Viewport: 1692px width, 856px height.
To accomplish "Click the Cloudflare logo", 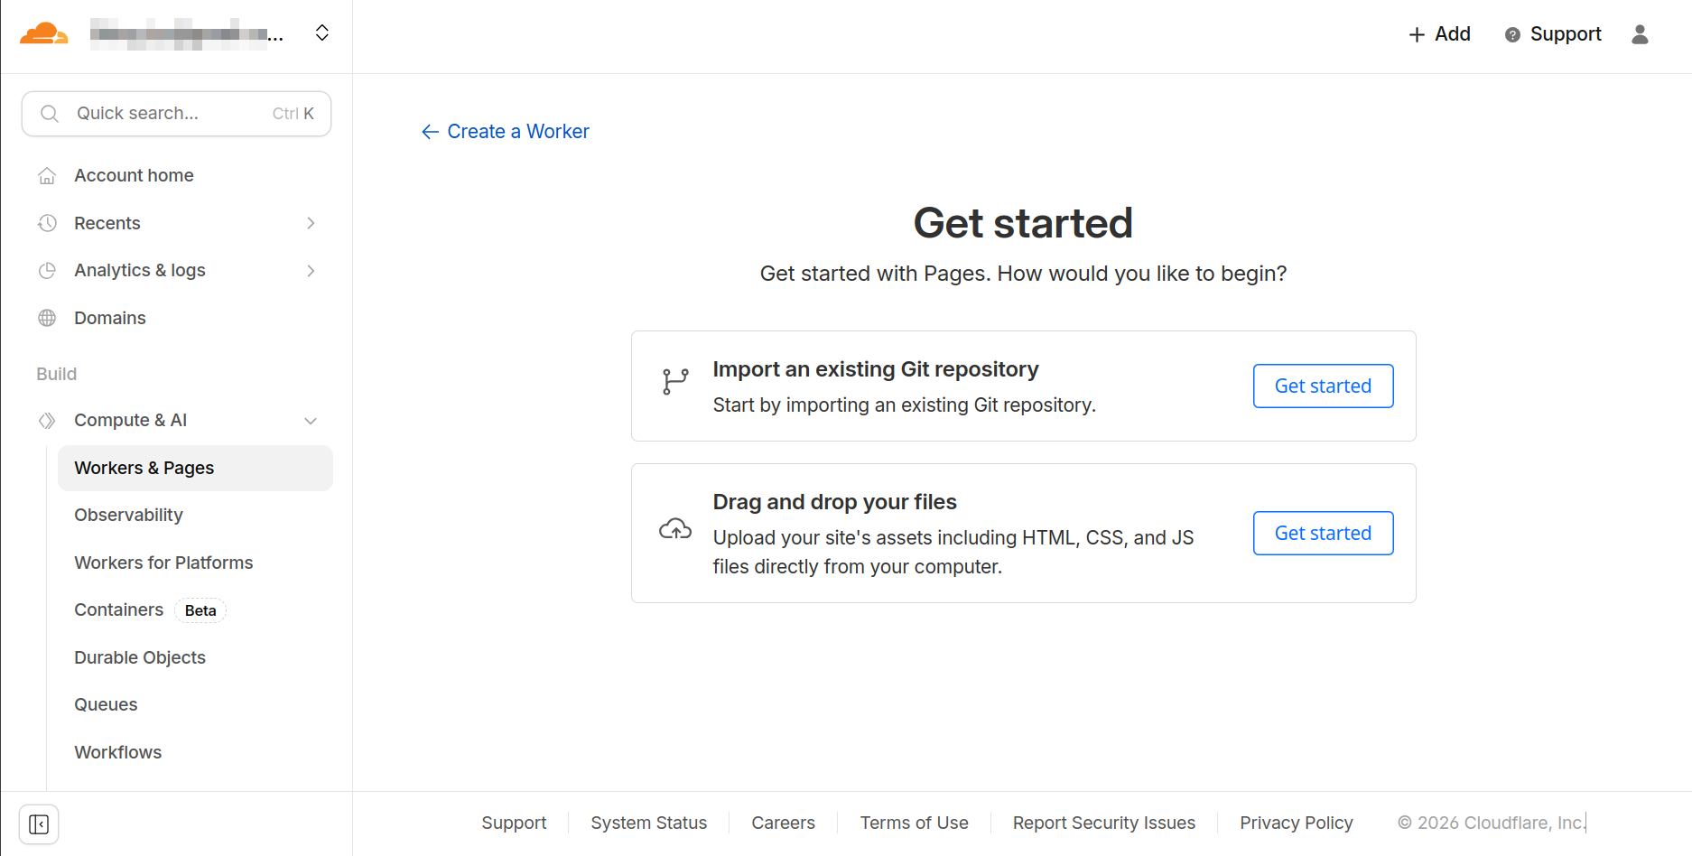I will (x=43, y=33).
